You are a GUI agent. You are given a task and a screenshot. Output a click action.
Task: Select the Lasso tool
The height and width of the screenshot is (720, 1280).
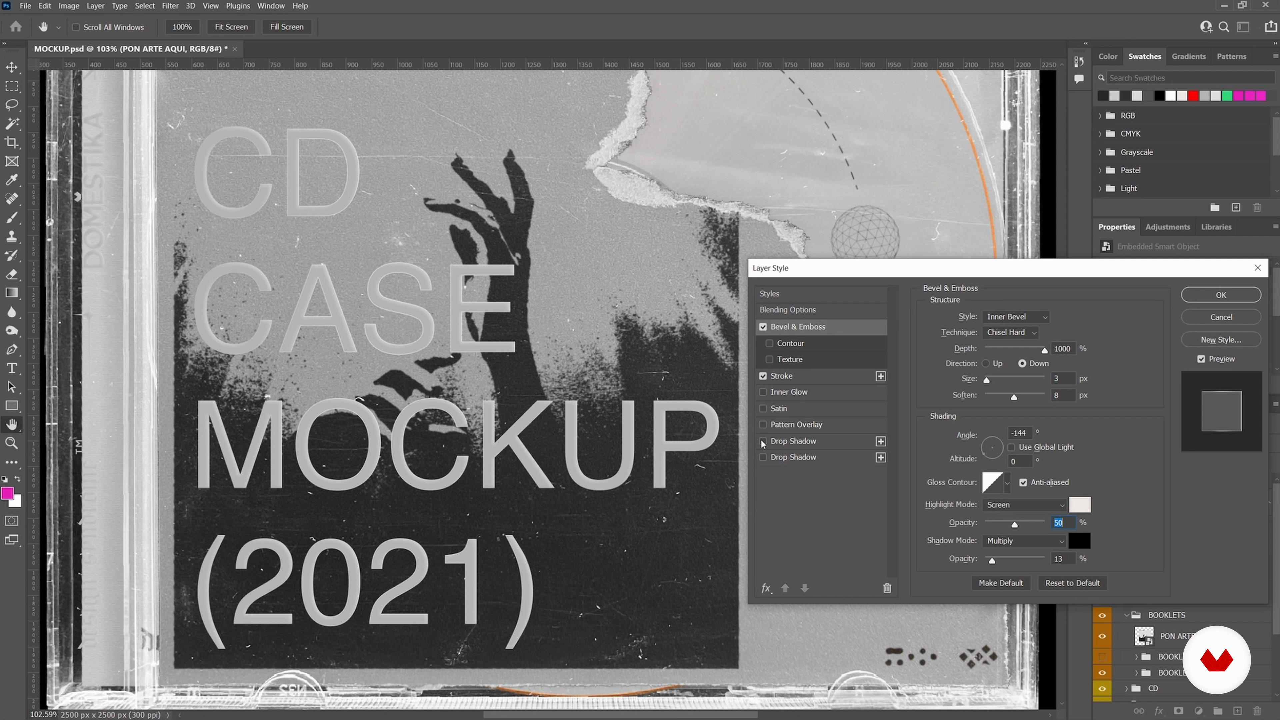[12, 105]
